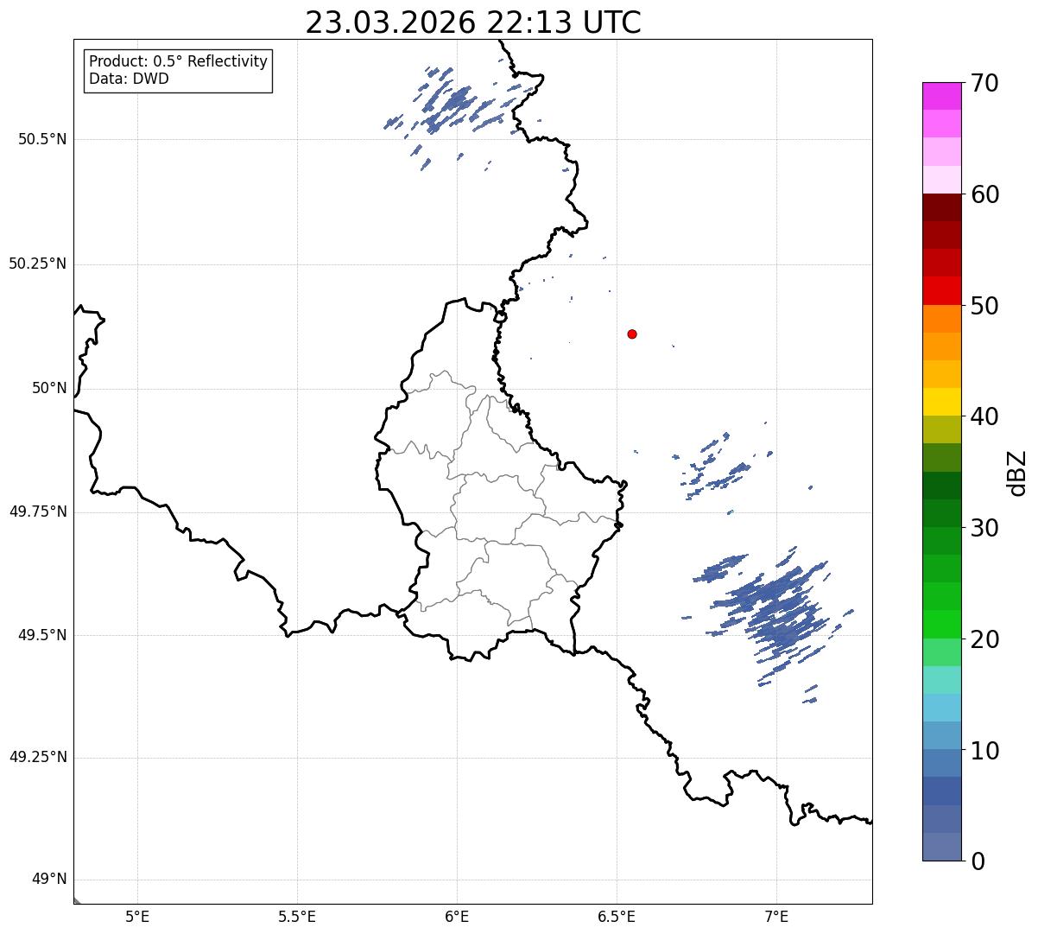Click the colorbar tick label 0

click(x=977, y=861)
